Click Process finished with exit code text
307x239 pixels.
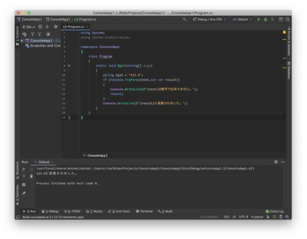(x=67, y=183)
